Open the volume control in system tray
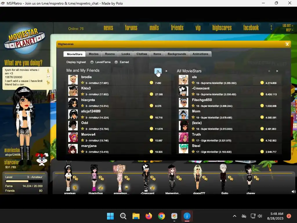 (x=260, y=216)
